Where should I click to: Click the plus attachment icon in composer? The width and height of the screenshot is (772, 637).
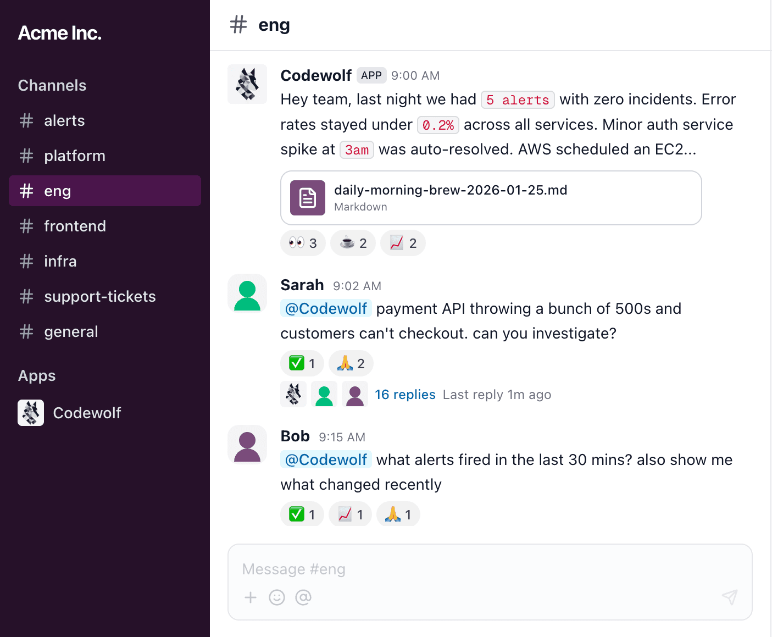coord(251,597)
